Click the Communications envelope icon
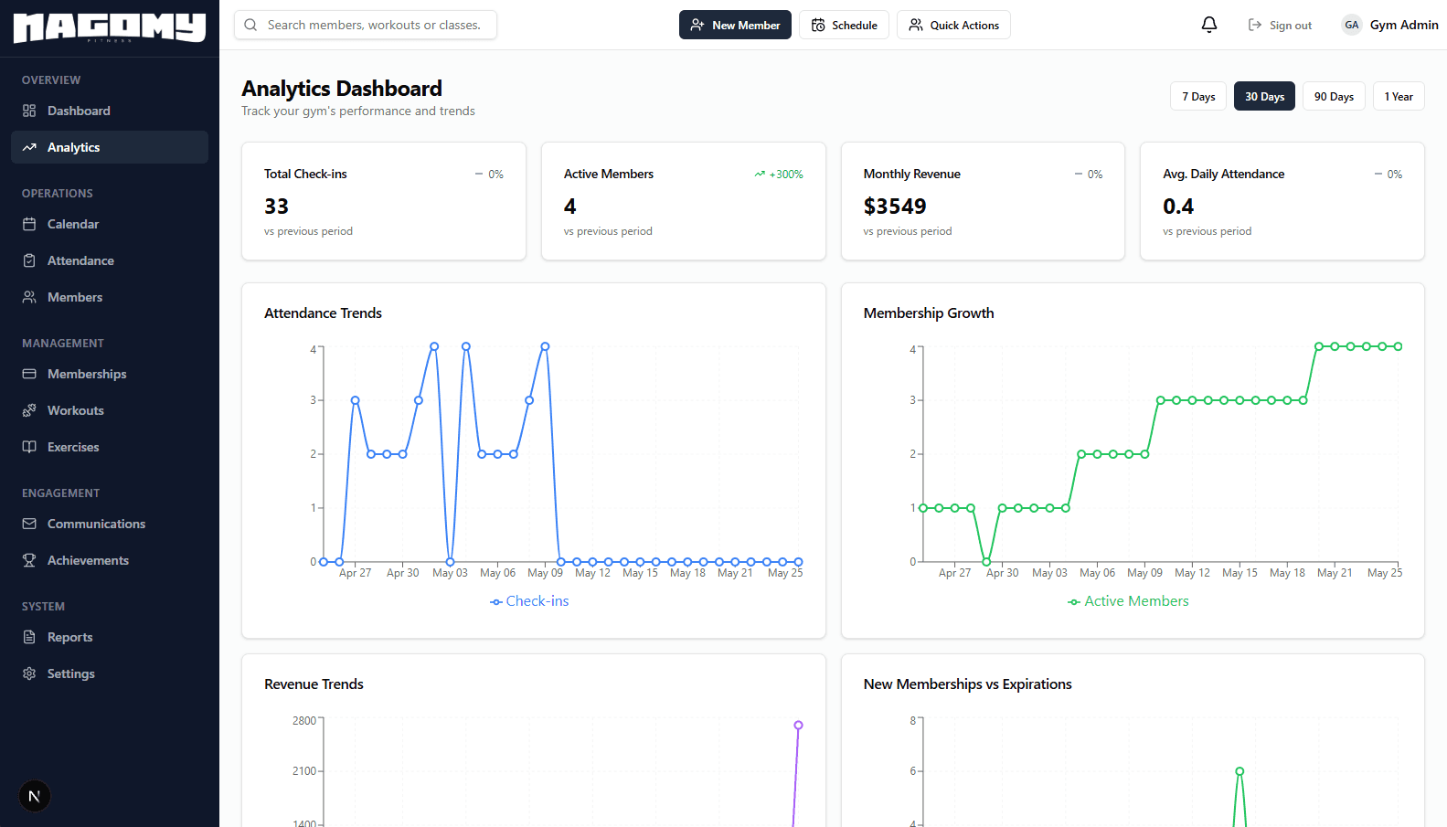Viewport: 1447px width, 827px height. (29, 524)
